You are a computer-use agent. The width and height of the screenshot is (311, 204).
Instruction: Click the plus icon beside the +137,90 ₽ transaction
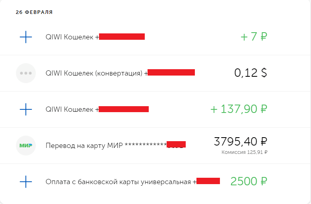pyautogui.click(x=25, y=109)
